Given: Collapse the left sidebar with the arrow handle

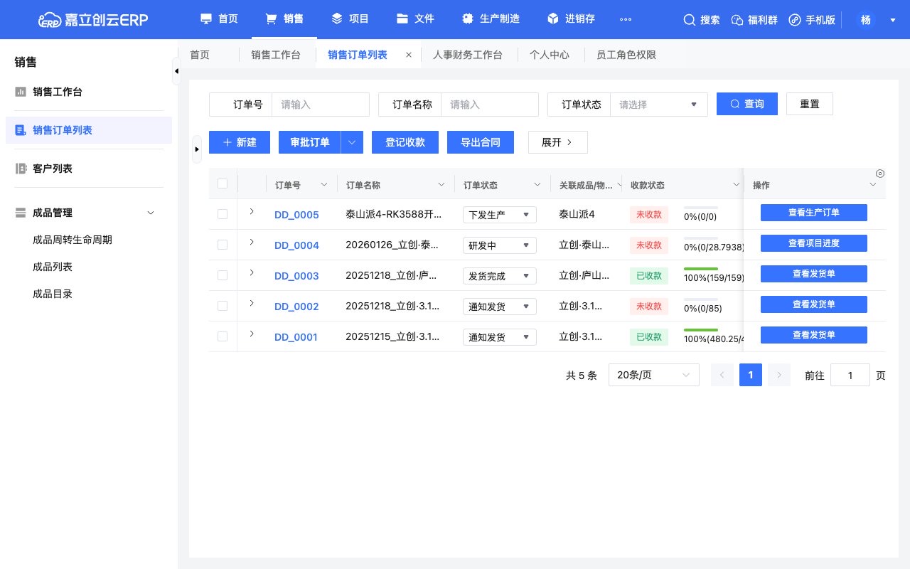Looking at the screenshot, I should pyautogui.click(x=176, y=71).
